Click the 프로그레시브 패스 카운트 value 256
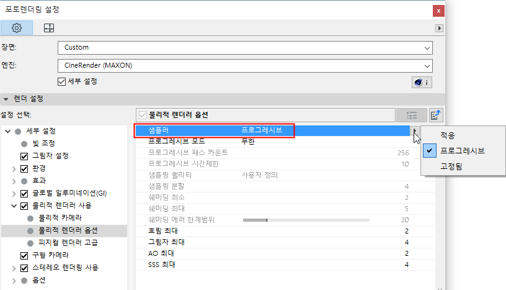Viewport: 506px width, 290px height. pos(403,153)
